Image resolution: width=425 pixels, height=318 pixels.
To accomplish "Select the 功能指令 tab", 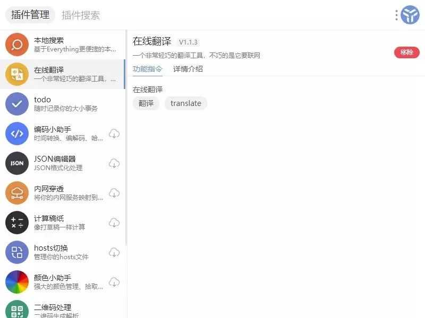I will coord(149,69).
